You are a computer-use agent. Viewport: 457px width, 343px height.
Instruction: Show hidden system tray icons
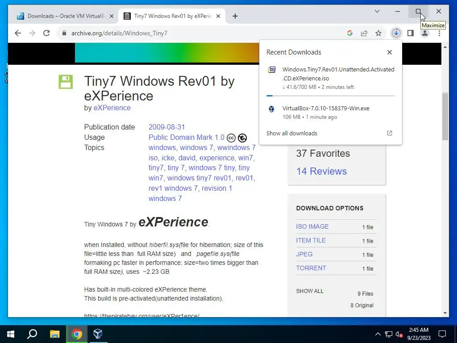click(x=378, y=334)
